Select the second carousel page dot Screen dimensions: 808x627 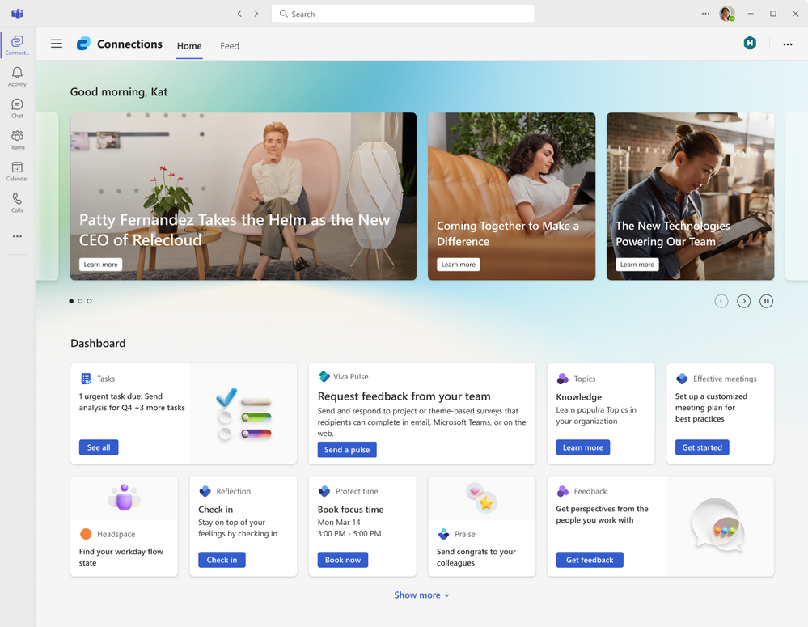tap(80, 301)
